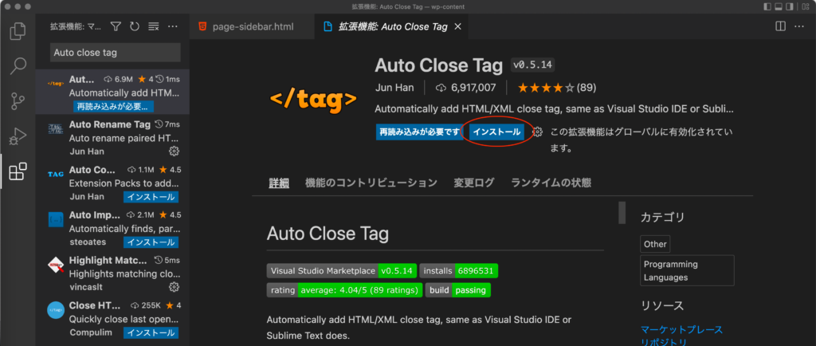Screen dimensions: 816x346
Task: Open manage gear for Auto Rename Tag
Action: [x=175, y=151]
